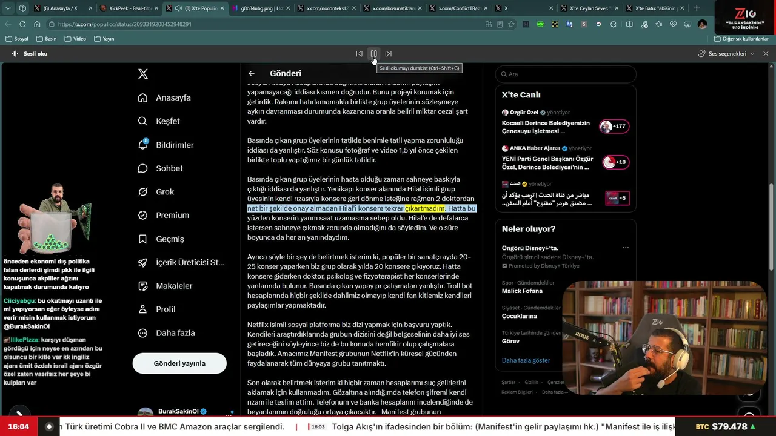Click the browser home icon

(37, 24)
